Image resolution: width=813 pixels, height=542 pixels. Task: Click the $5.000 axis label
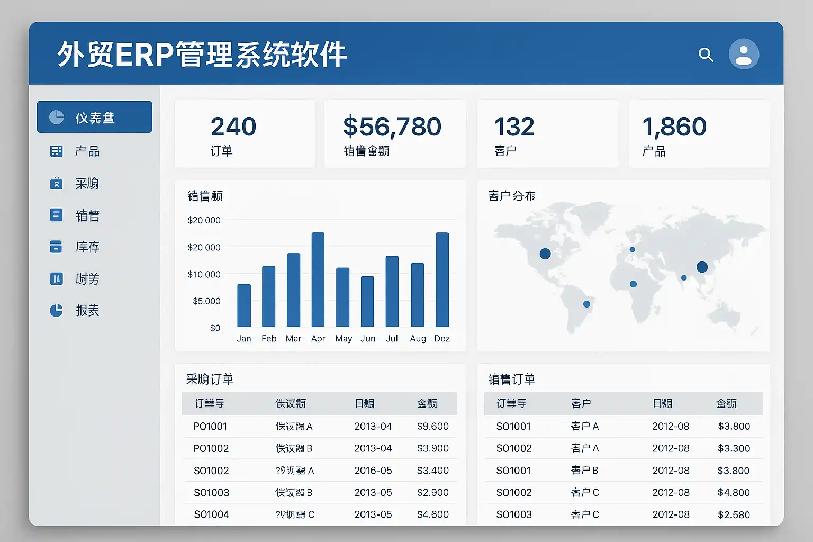[x=206, y=301]
